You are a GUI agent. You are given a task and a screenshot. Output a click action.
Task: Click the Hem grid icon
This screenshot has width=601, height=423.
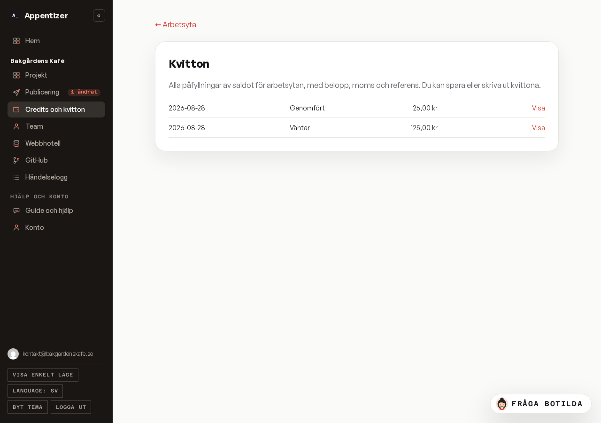pos(16,41)
